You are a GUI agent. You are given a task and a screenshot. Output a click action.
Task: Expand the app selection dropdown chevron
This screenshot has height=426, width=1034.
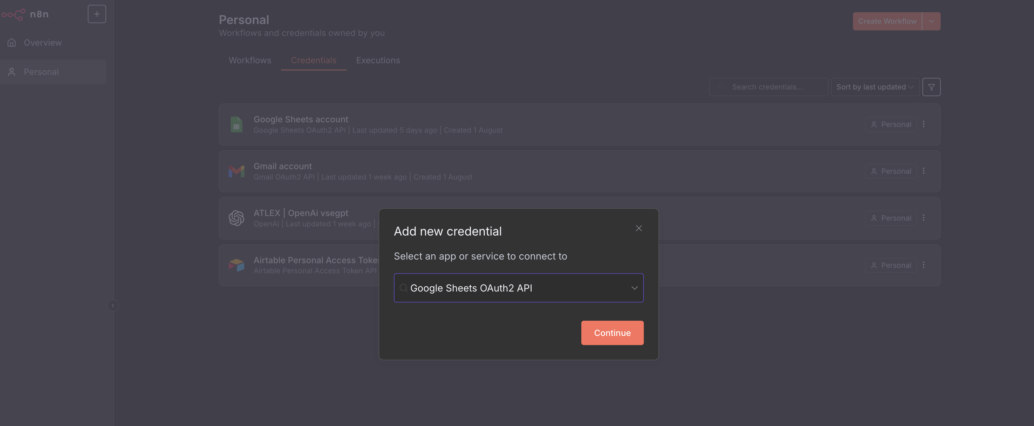(634, 288)
